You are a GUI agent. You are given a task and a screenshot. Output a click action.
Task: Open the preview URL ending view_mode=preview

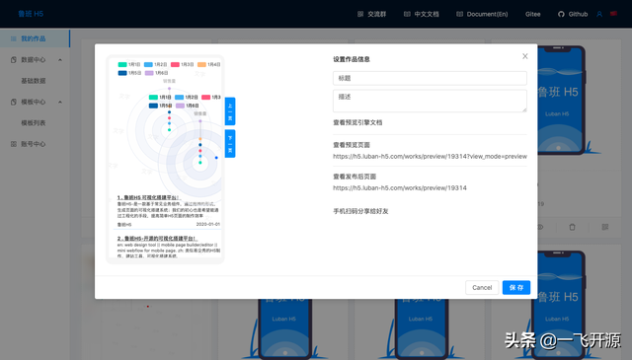coord(430,156)
